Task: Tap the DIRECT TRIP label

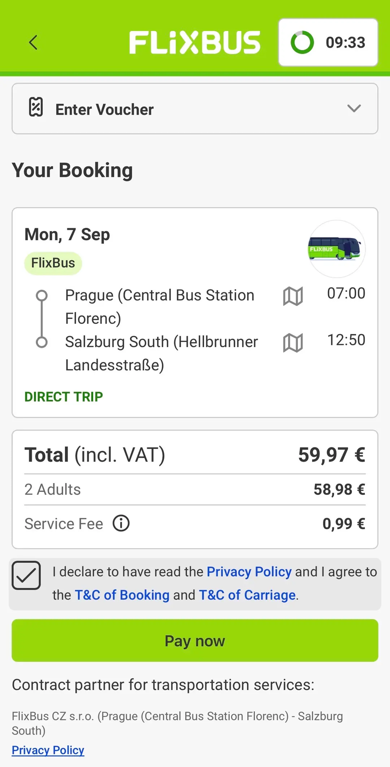Action: pos(64,397)
